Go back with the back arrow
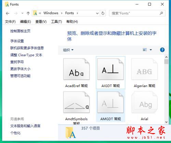Viewport: 171px width, 143px height. 8,13
